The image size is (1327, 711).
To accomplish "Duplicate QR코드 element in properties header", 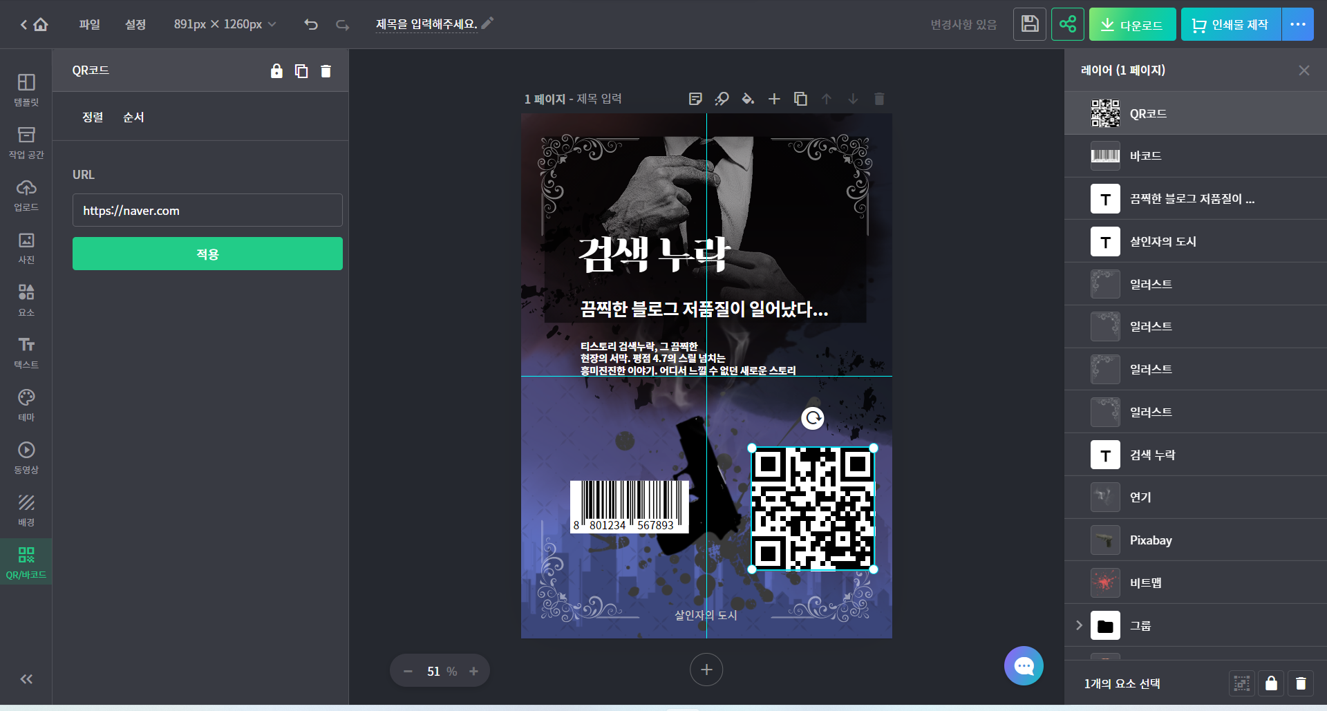I will [x=301, y=70].
